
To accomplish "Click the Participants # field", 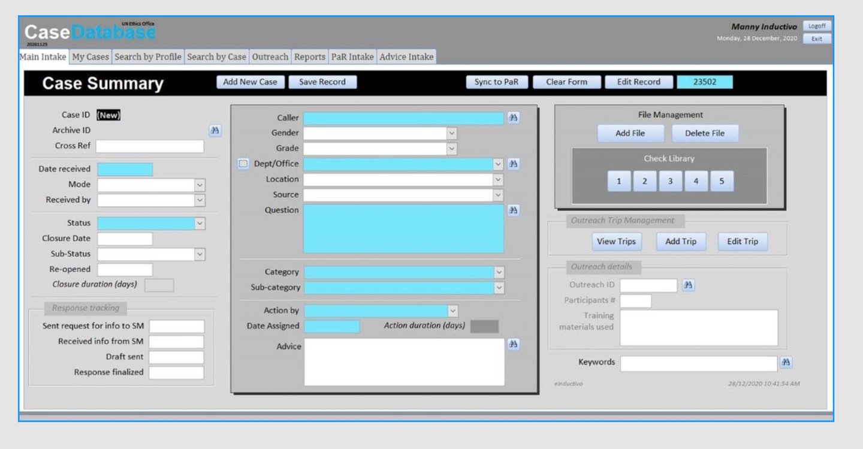I will pos(636,301).
